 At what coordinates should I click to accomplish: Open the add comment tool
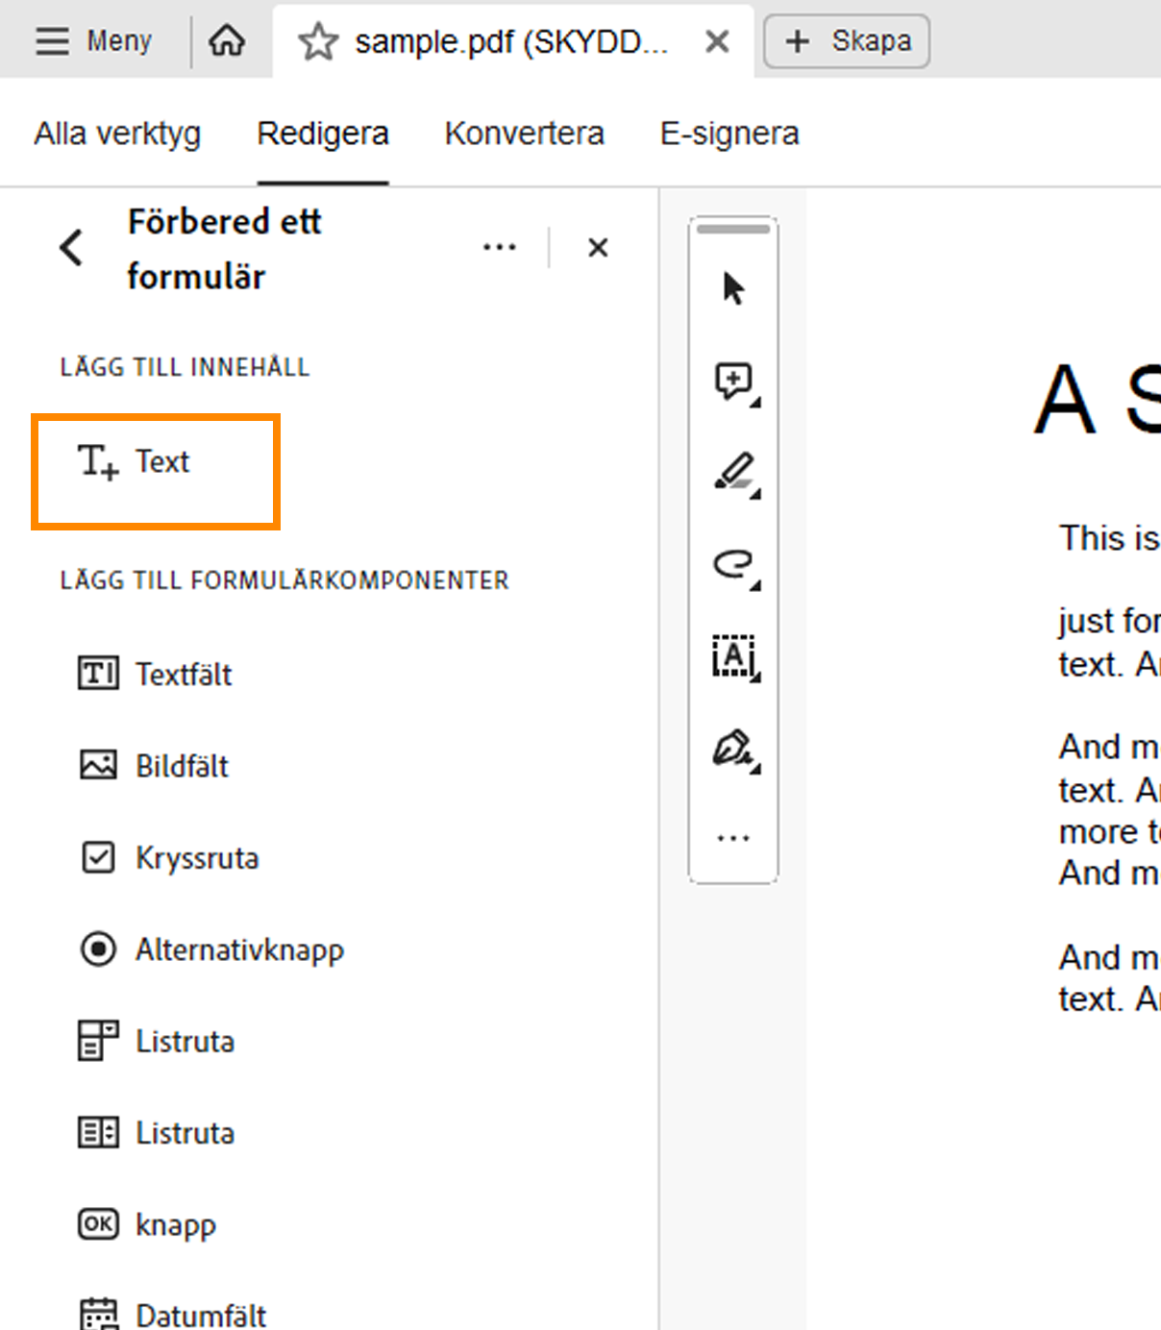pyautogui.click(x=733, y=381)
